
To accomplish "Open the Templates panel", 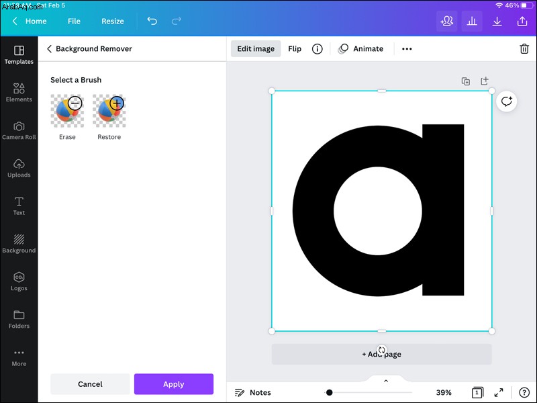I will coord(19,55).
